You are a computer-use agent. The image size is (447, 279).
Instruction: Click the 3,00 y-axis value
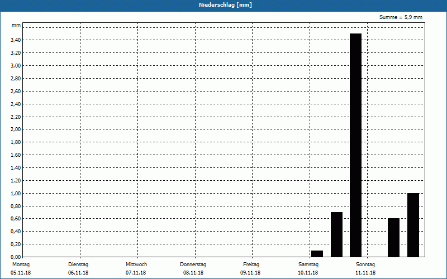pos(16,66)
